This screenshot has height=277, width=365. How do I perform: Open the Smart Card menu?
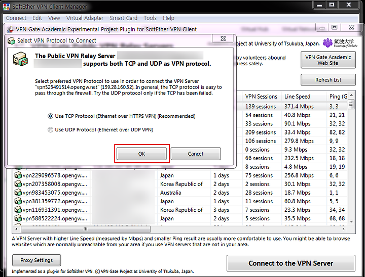point(123,18)
